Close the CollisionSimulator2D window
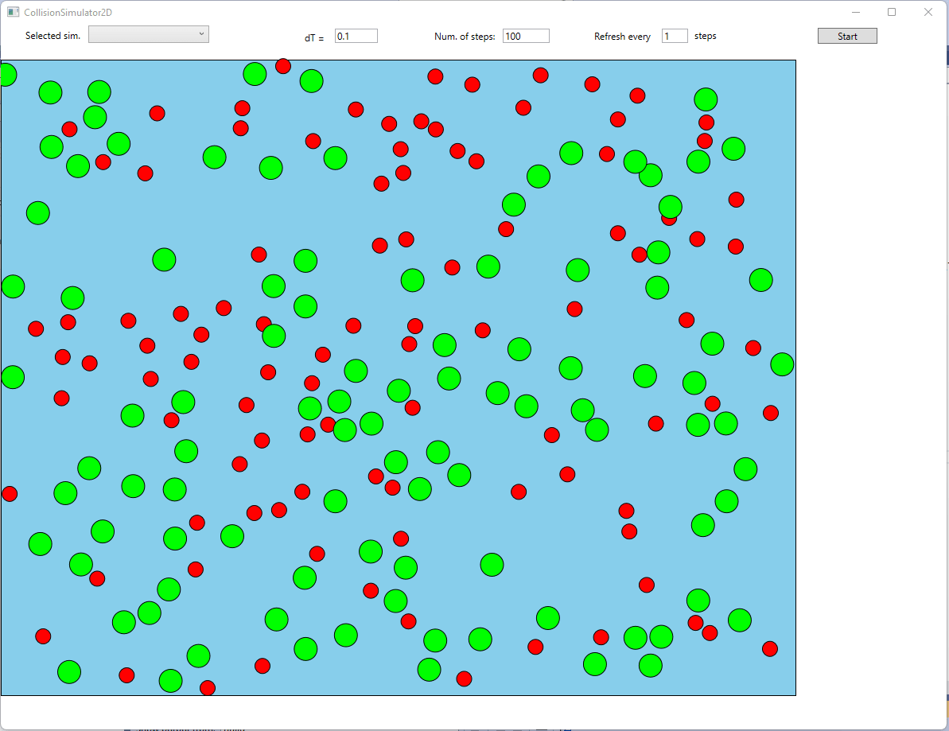The image size is (949, 731). click(x=928, y=12)
